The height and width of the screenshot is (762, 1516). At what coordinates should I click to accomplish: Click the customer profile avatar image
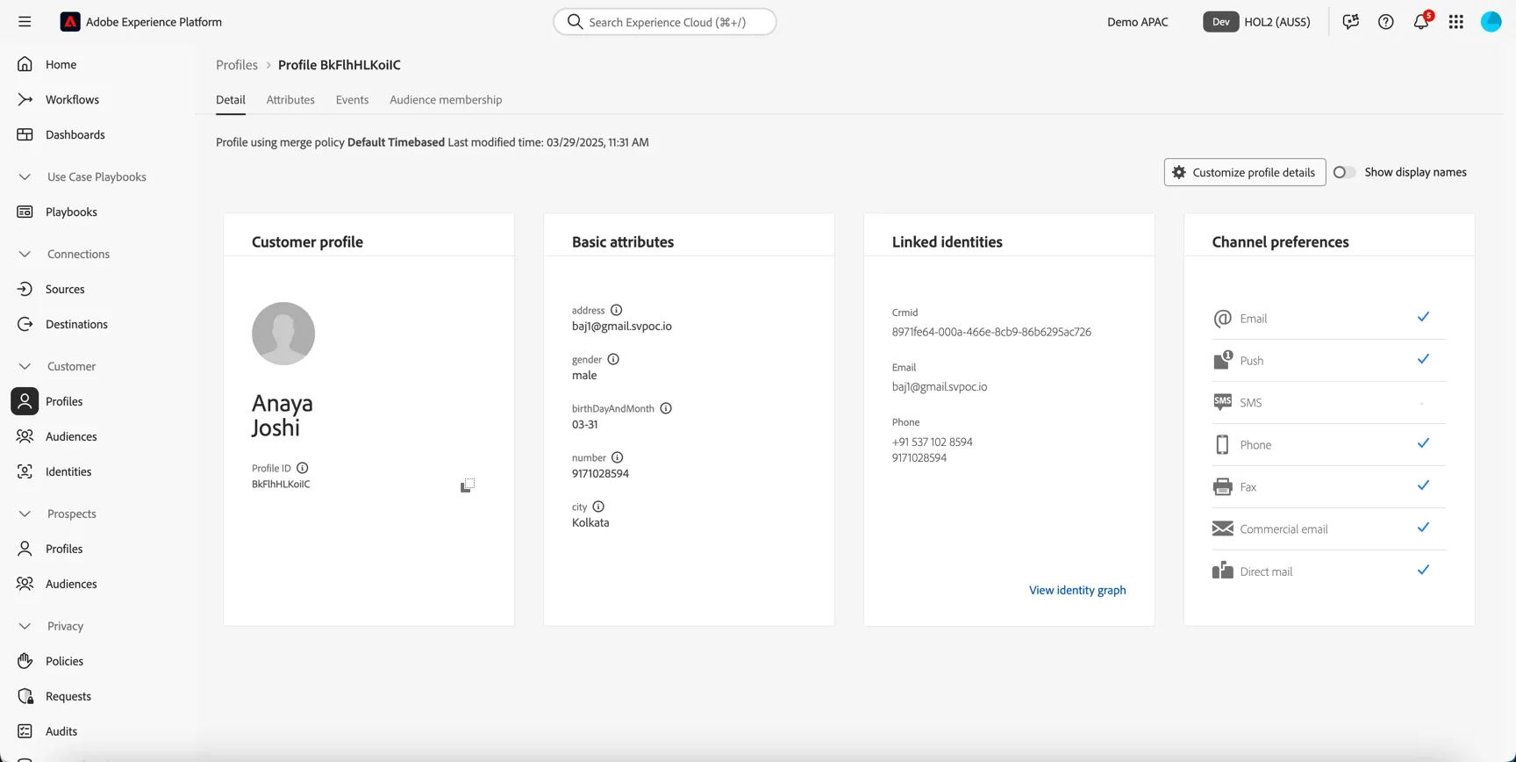(x=283, y=334)
